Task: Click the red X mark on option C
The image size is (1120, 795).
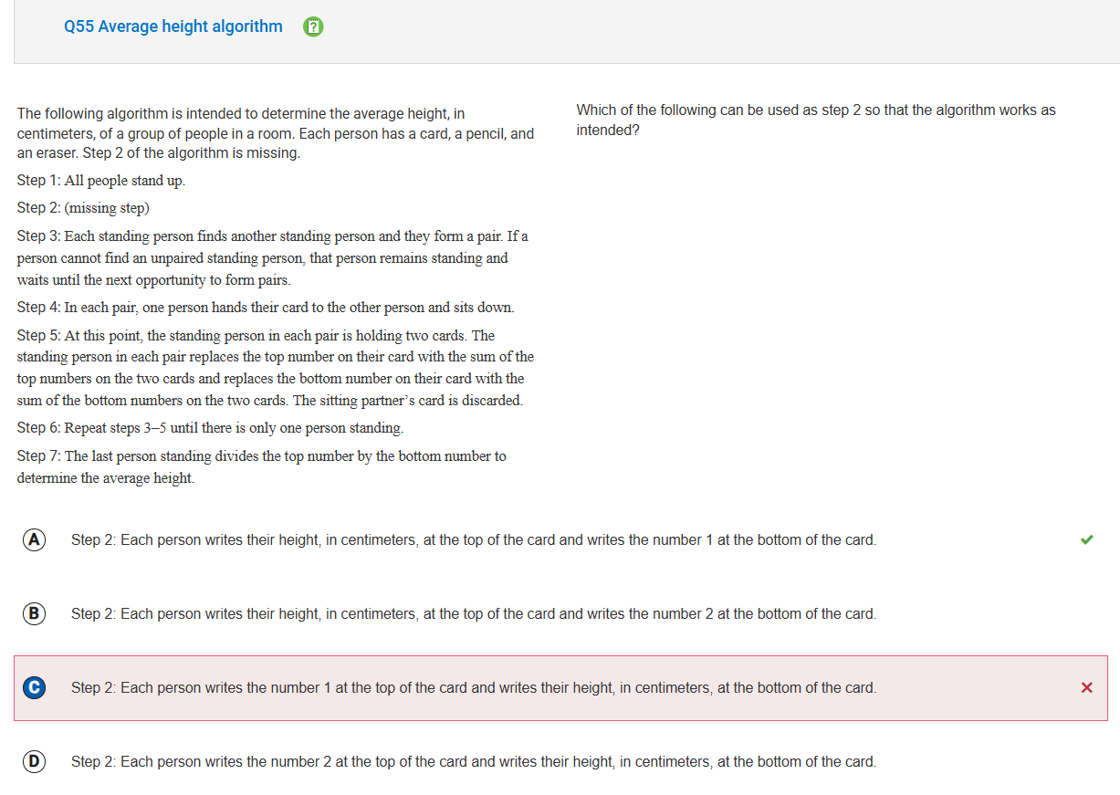Action: [1086, 687]
